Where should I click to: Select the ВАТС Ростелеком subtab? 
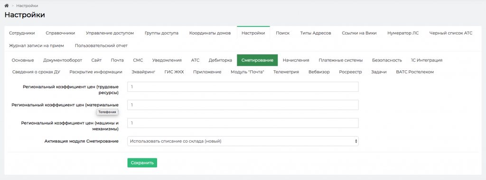click(415, 72)
